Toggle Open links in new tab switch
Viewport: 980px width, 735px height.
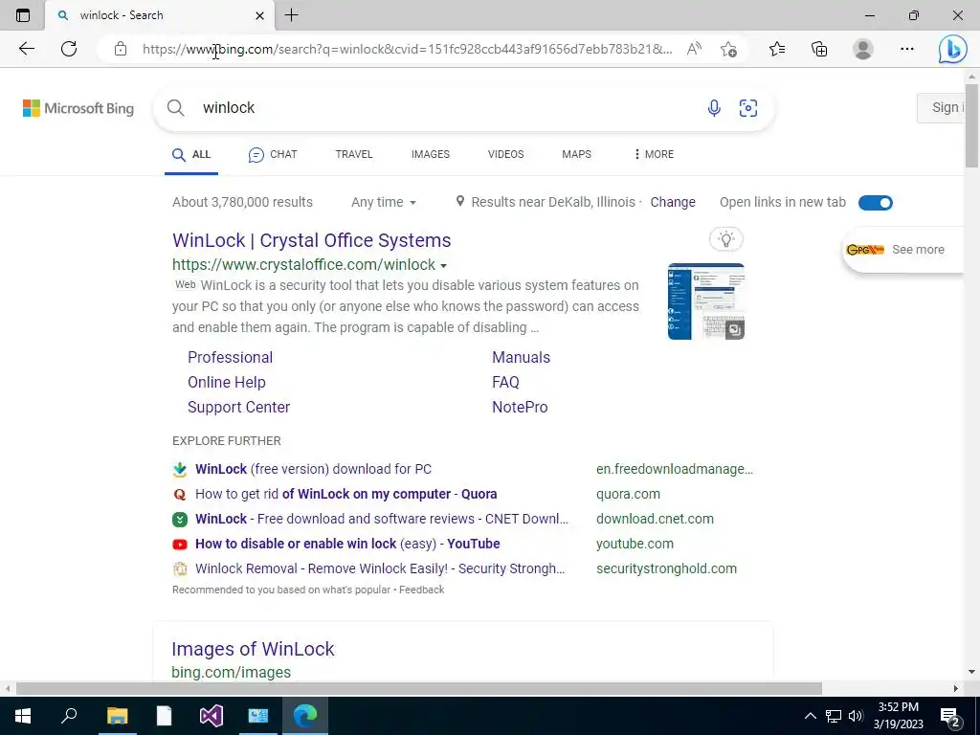point(875,203)
